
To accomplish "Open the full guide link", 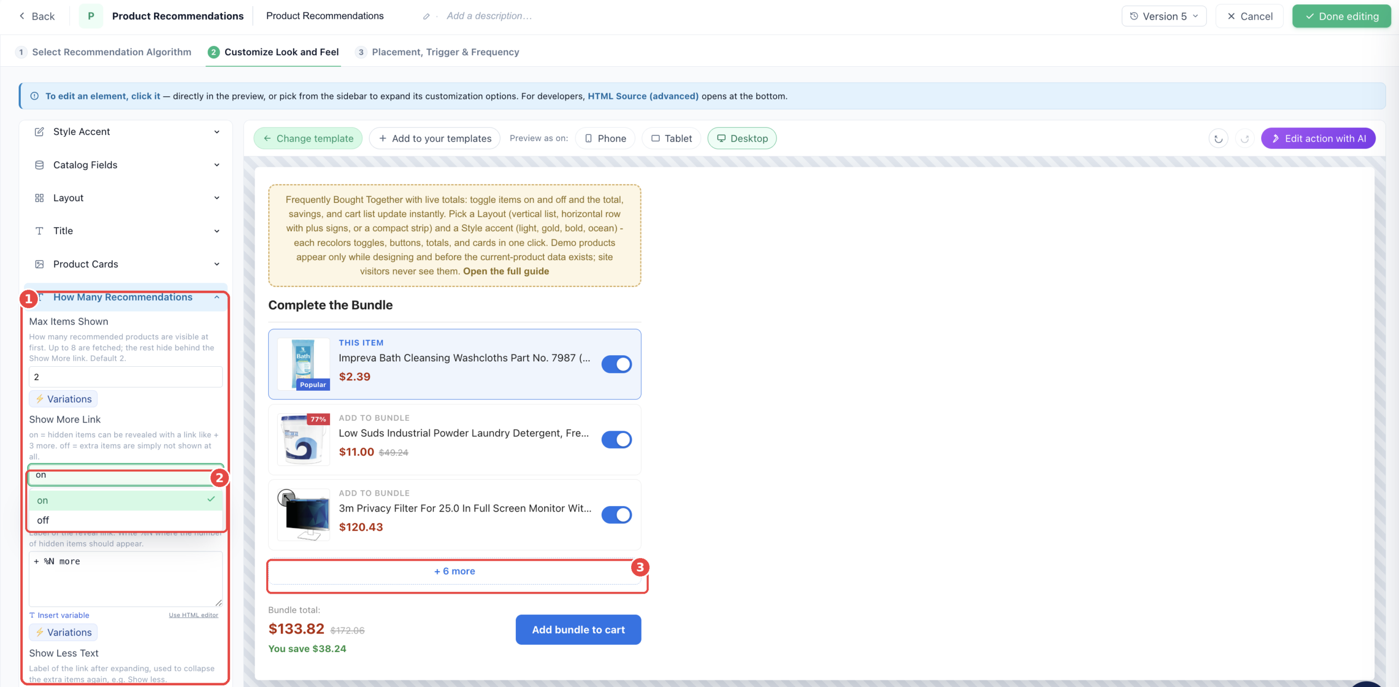I will click(x=506, y=271).
